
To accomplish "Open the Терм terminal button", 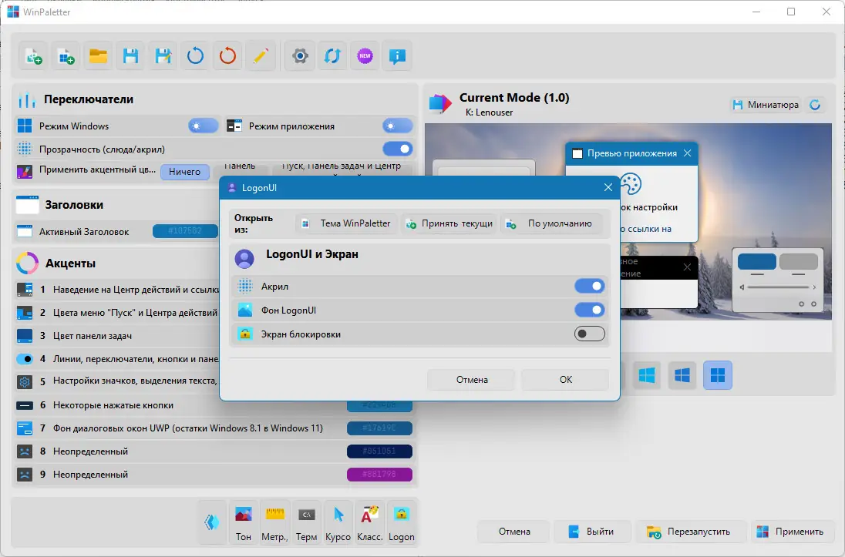I will [x=307, y=522].
